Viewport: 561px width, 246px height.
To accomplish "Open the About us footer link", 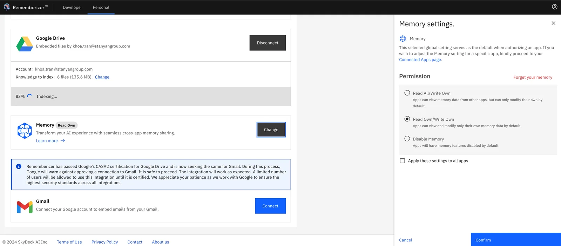I will [x=160, y=242].
